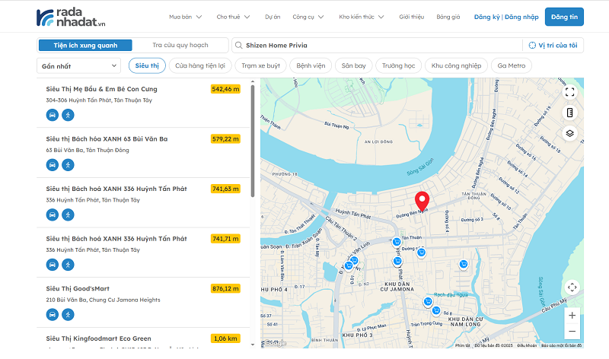
Task: Click the red location pin on map
Action: [x=422, y=201]
